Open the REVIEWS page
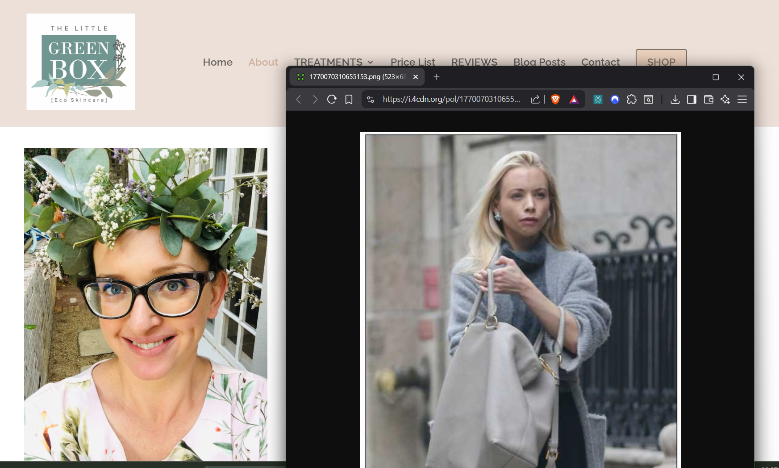Viewport: 779px width, 468px height. [474, 62]
